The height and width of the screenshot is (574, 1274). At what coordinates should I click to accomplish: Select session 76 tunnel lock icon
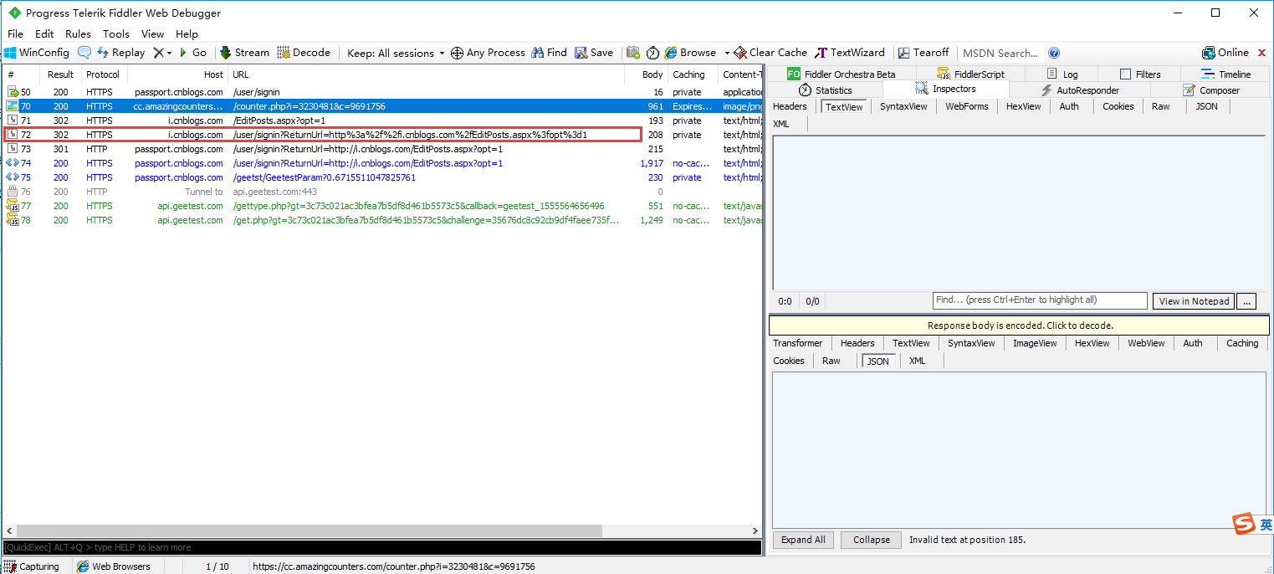(12, 192)
